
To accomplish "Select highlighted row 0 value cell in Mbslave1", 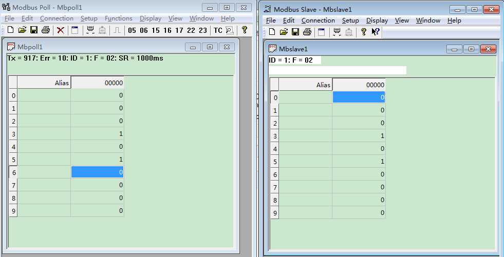I will point(359,97).
